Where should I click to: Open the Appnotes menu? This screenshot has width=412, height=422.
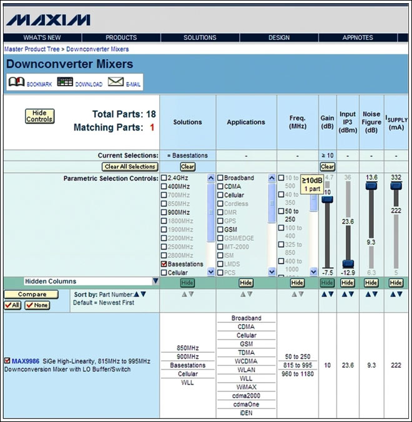point(358,37)
